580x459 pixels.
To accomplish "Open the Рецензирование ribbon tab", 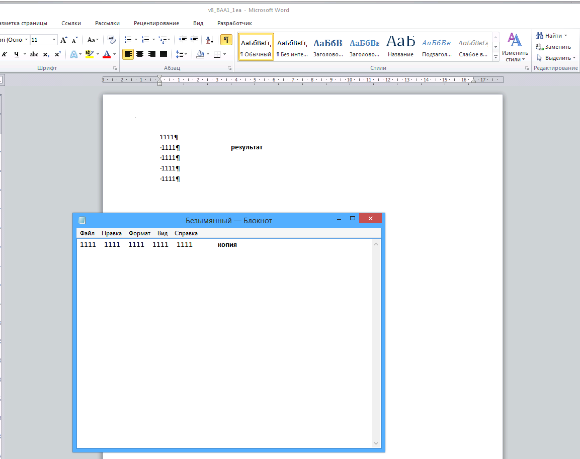I will 156,23.
